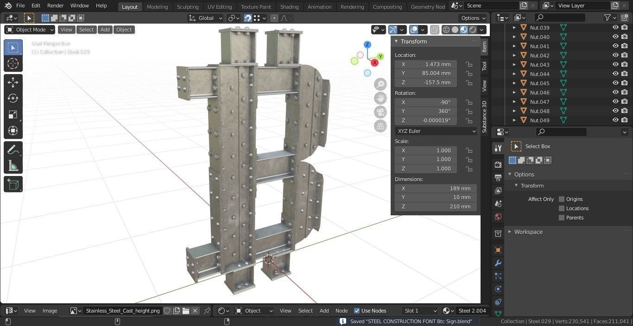This screenshot has width=633, height=326.
Task: Switch to wireframe viewport shading
Action: 446,30
